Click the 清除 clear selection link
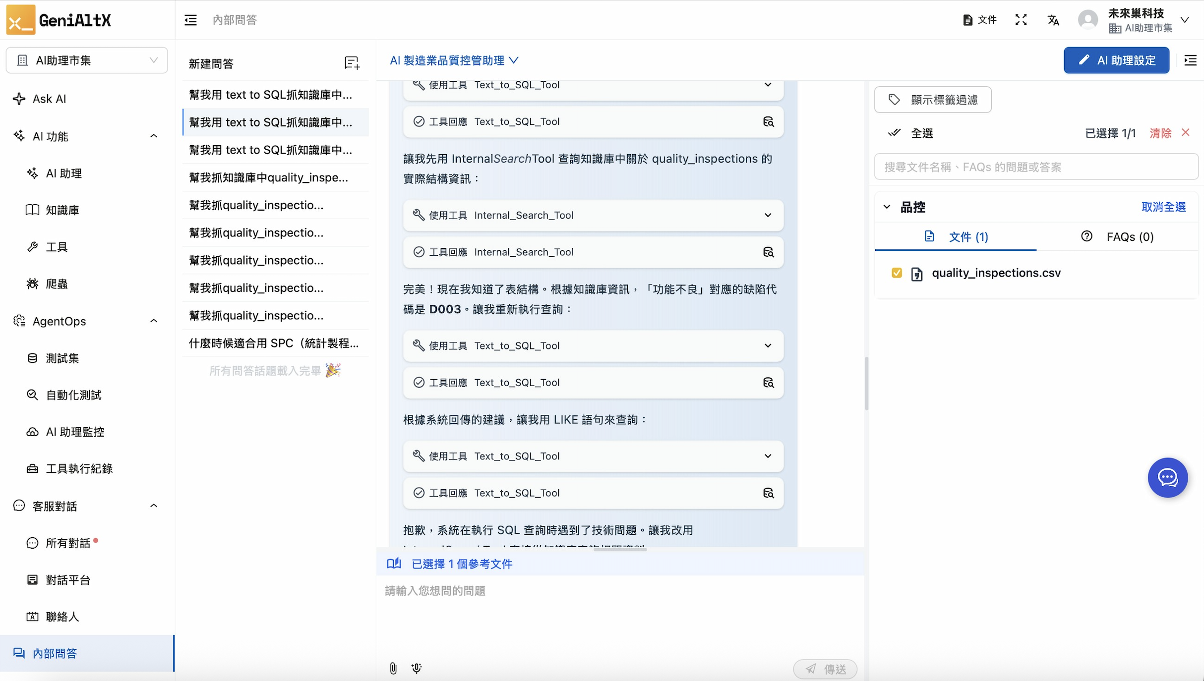Viewport: 1204px width, 681px height. [1160, 133]
